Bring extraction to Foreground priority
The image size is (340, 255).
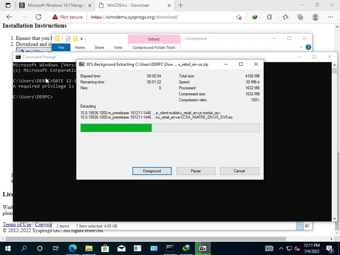(x=152, y=171)
